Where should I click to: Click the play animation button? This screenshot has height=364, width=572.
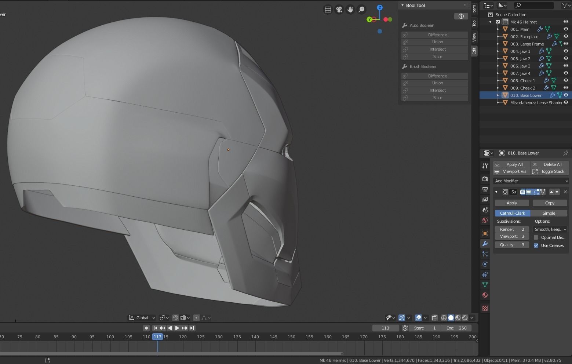click(177, 328)
